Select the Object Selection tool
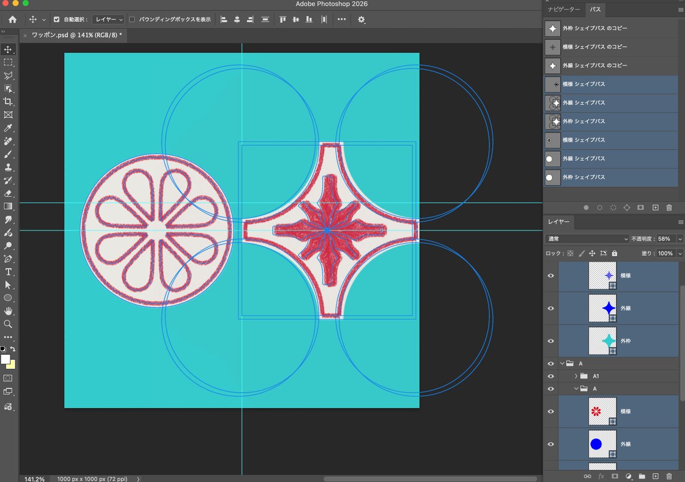 point(8,89)
